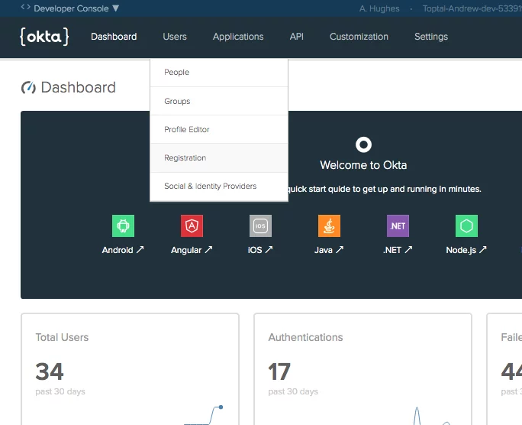522x425 pixels.
Task: Open the iOS quick start icon
Action: (260, 226)
